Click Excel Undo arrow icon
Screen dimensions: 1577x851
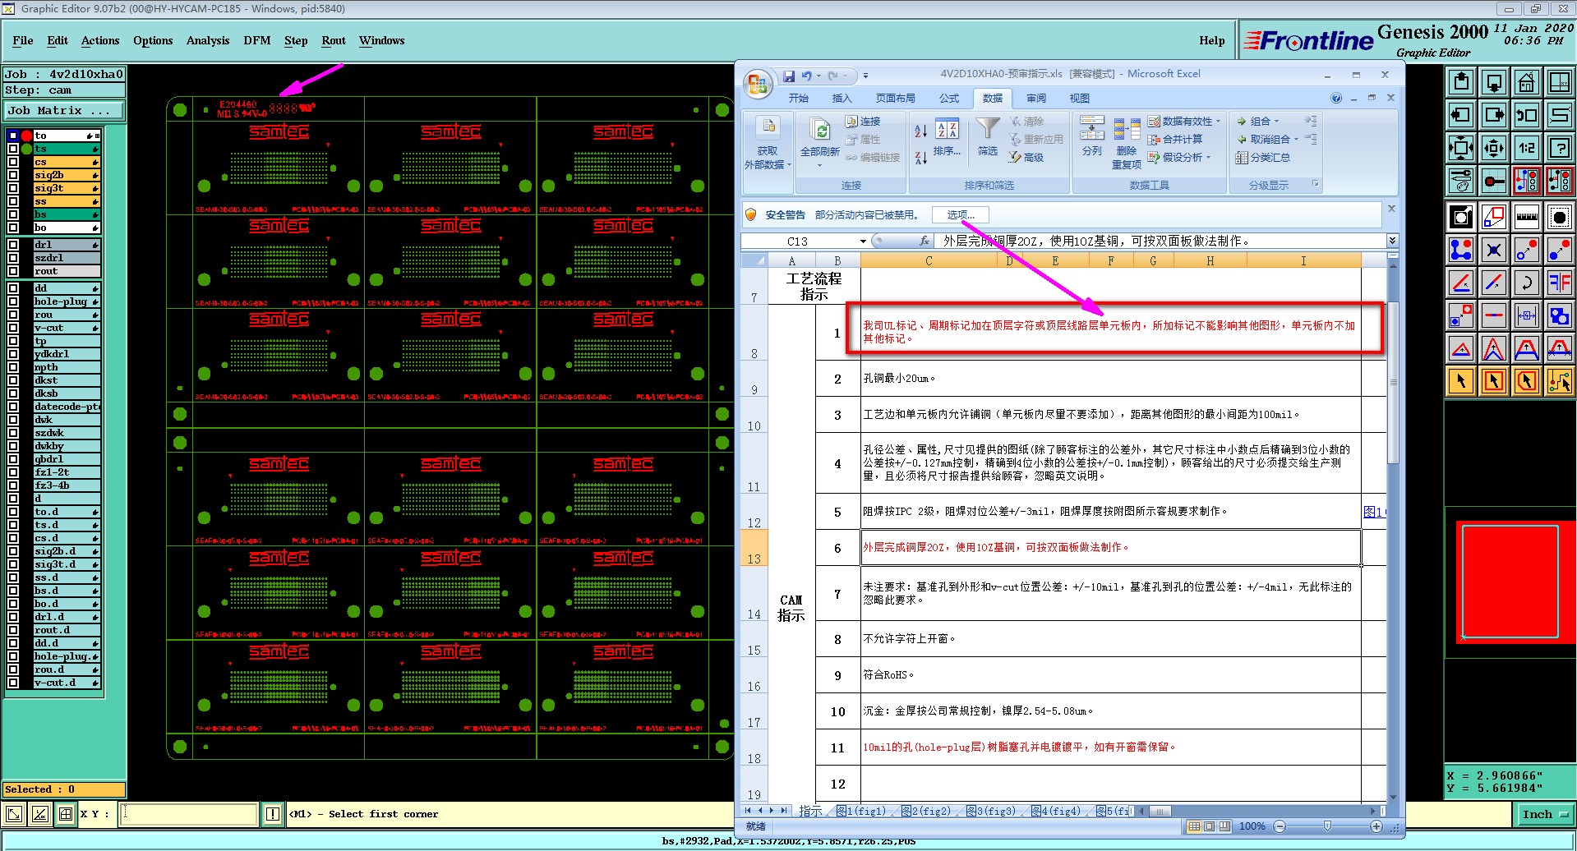pos(807,76)
